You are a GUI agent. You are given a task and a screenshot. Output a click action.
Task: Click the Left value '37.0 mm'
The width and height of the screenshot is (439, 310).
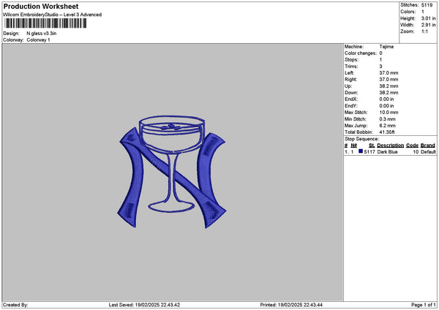[x=389, y=72]
